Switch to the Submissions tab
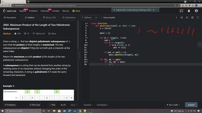Image resolution: width=202 pixels, height=113 pixels. tap(69, 18)
